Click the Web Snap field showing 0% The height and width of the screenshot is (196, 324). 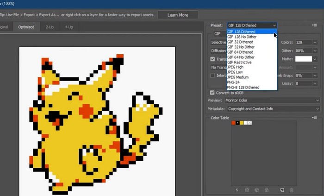(304, 76)
